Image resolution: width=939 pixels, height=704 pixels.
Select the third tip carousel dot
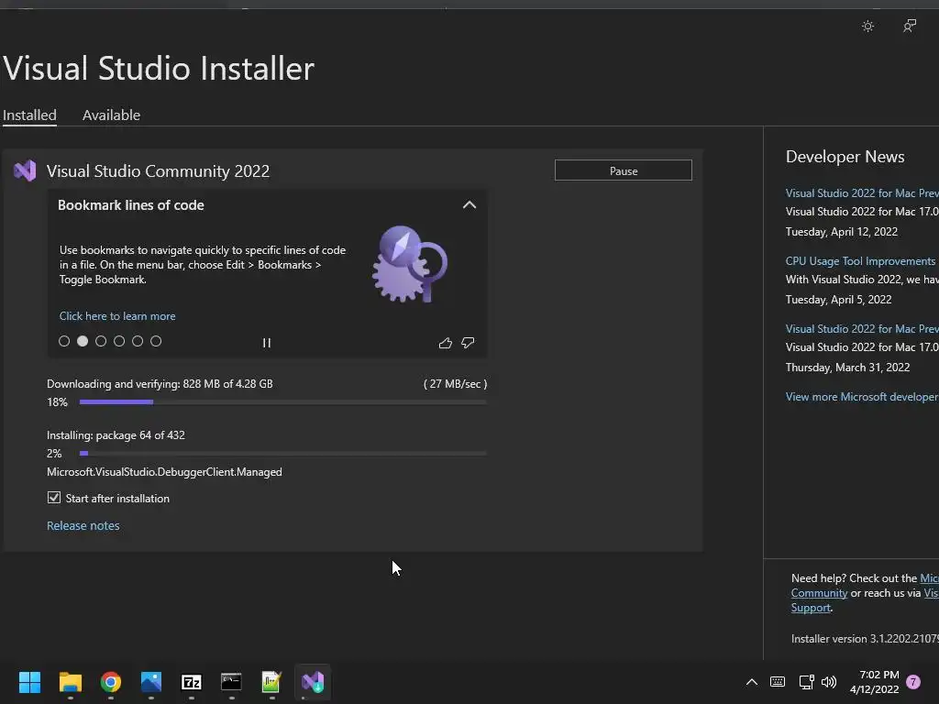coord(101,341)
